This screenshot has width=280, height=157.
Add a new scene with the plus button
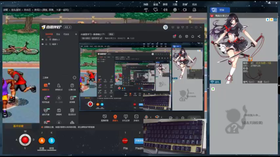click(x=76, y=34)
